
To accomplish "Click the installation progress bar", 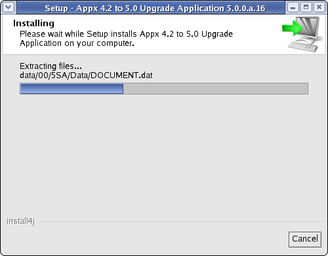I will click(x=164, y=89).
